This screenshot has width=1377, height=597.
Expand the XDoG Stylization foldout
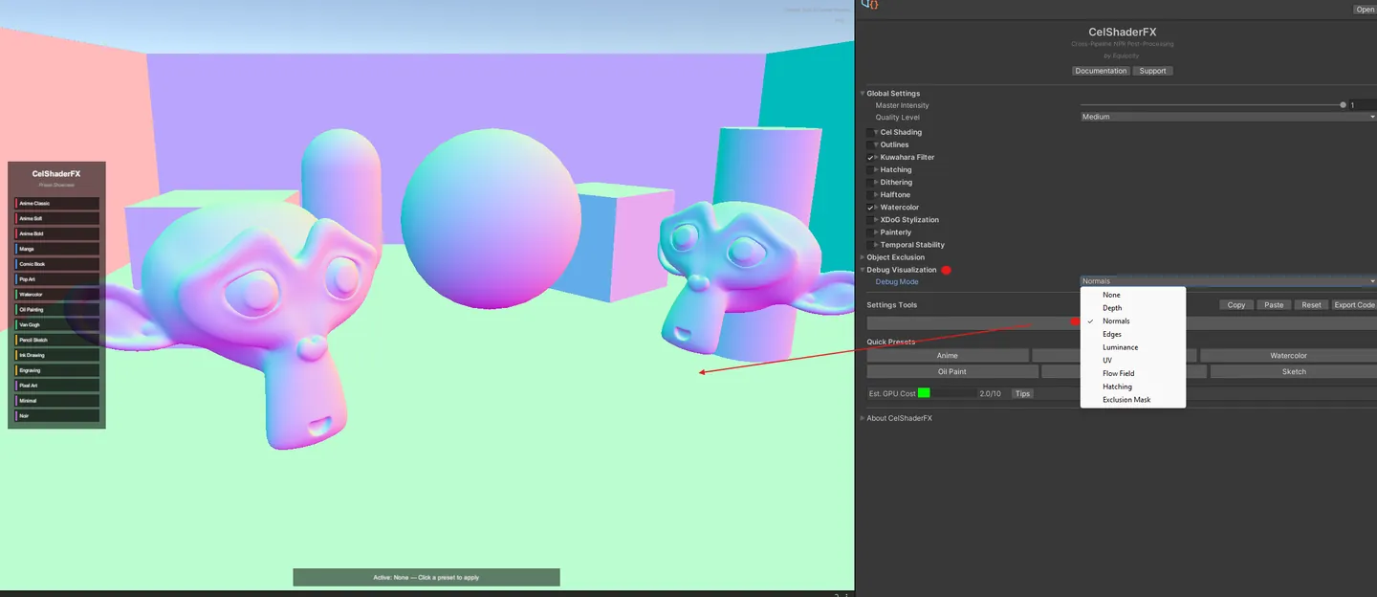point(877,219)
